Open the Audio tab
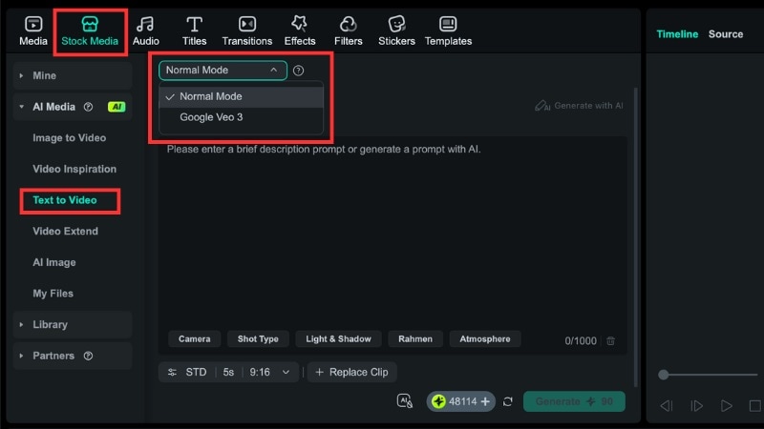 (x=146, y=31)
